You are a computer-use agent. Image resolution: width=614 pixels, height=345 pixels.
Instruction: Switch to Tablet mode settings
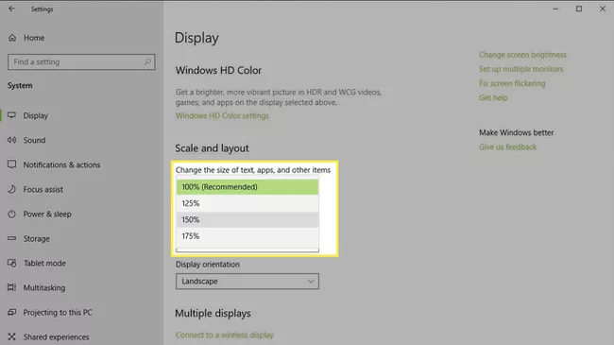click(x=44, y=263)
